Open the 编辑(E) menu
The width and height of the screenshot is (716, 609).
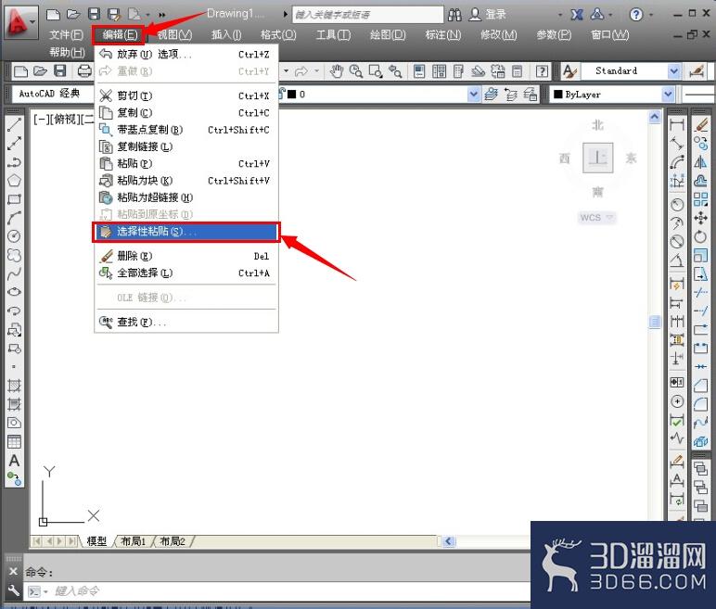pos(120,34)
